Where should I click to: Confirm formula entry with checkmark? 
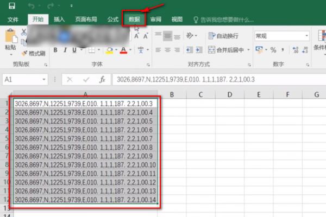tap(86, 79)
